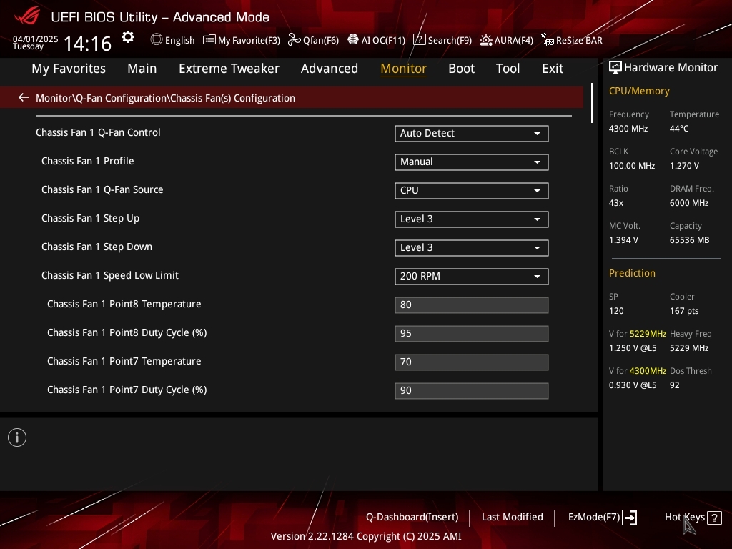The height and width of the screenshot is (549, 732).
Task: Go to the Advanced tab
Action: point(330,69)
